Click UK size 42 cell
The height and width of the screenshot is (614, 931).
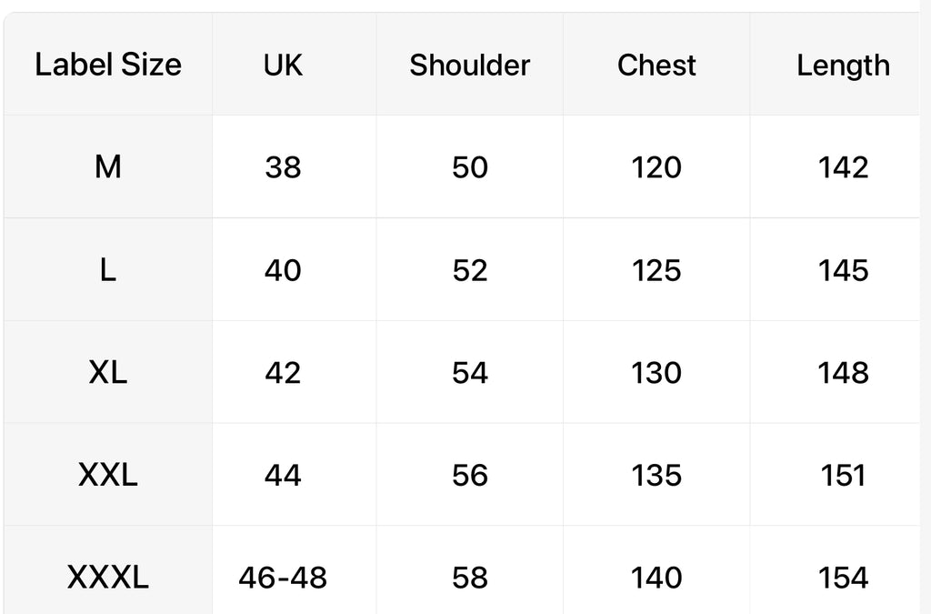(x=283, y=372)
